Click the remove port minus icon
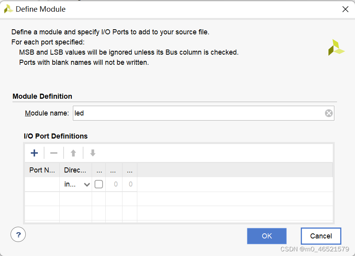Viewport: 355px width, 256px height. [x=54, y=153]
